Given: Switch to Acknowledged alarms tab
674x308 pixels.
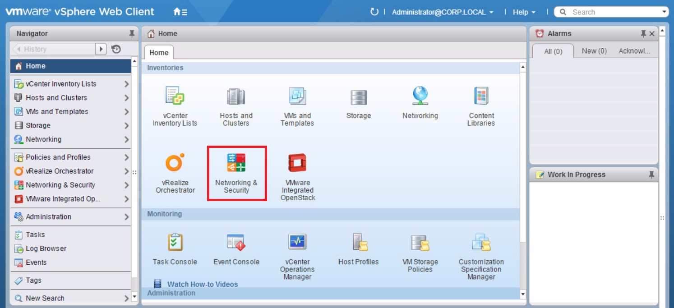Looking at the screenshot, I should pyautogui.click(x=634, y=51).
